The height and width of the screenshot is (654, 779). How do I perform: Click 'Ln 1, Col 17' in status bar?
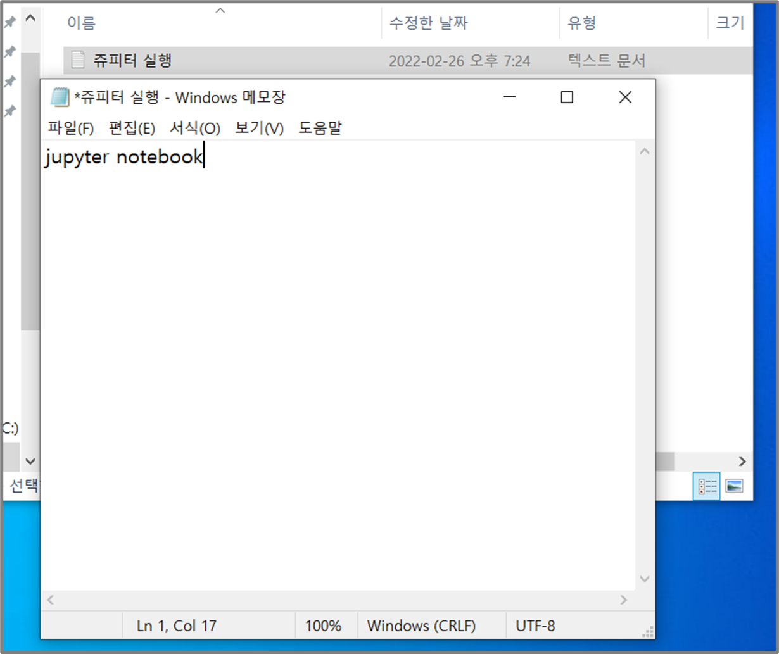(177, 626)
